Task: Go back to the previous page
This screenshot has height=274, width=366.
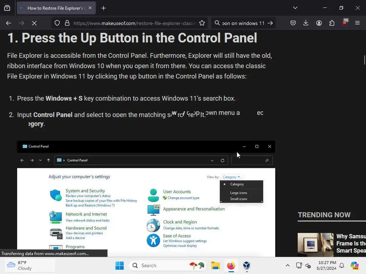Action: [9, 23]
